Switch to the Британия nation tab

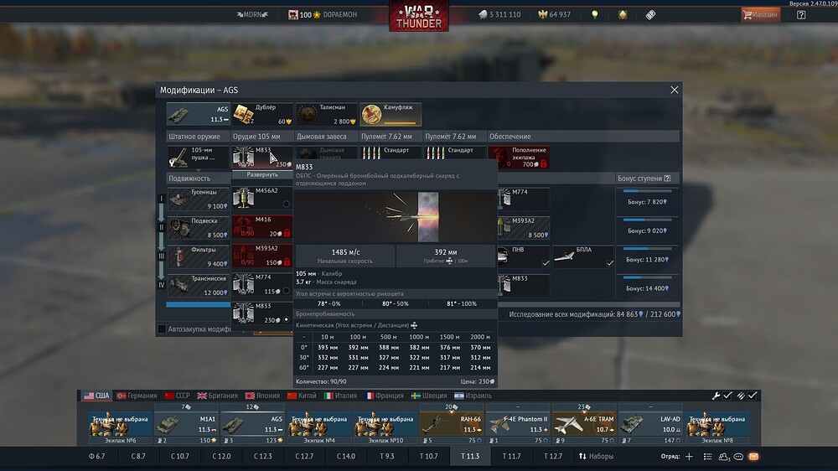point(218,396)
